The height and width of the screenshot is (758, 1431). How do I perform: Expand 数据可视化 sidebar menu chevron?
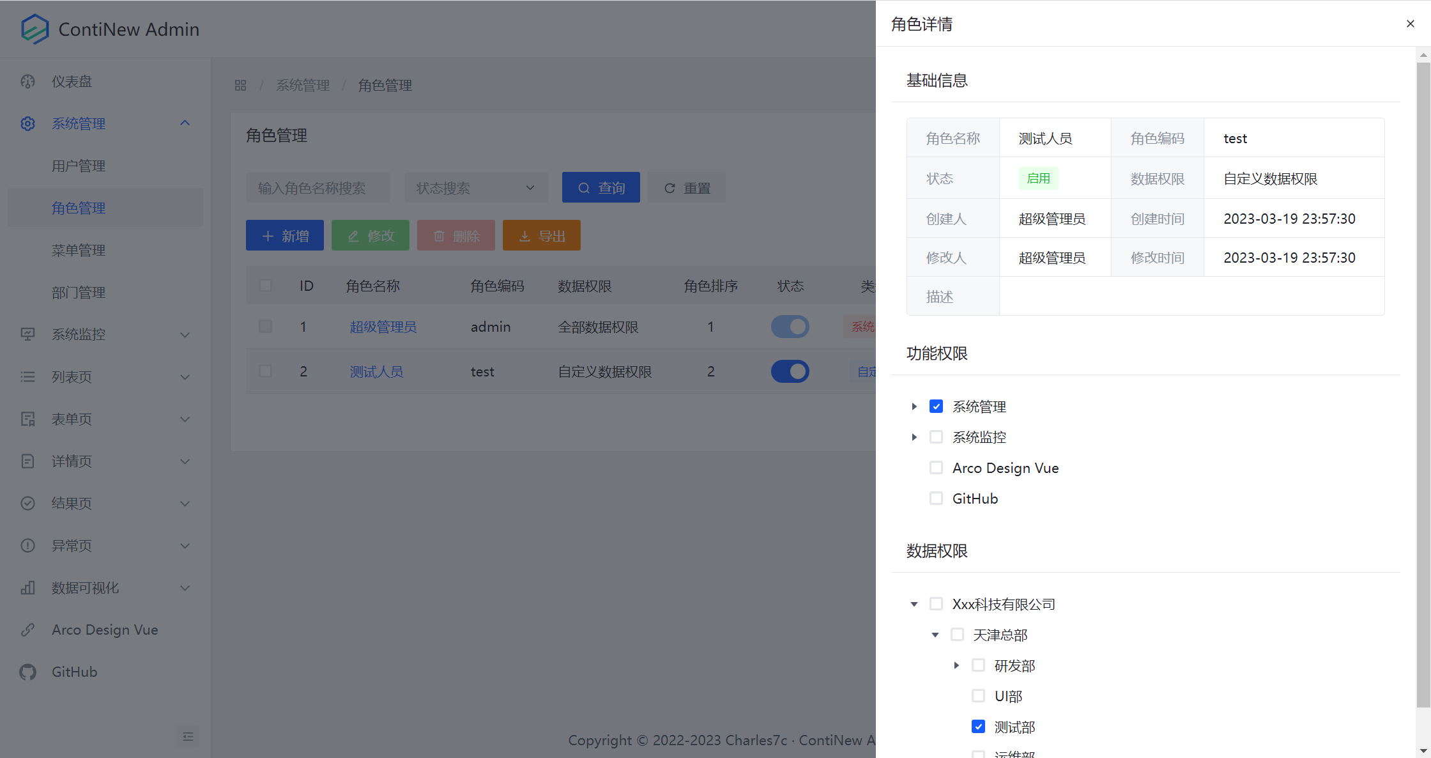185,587
